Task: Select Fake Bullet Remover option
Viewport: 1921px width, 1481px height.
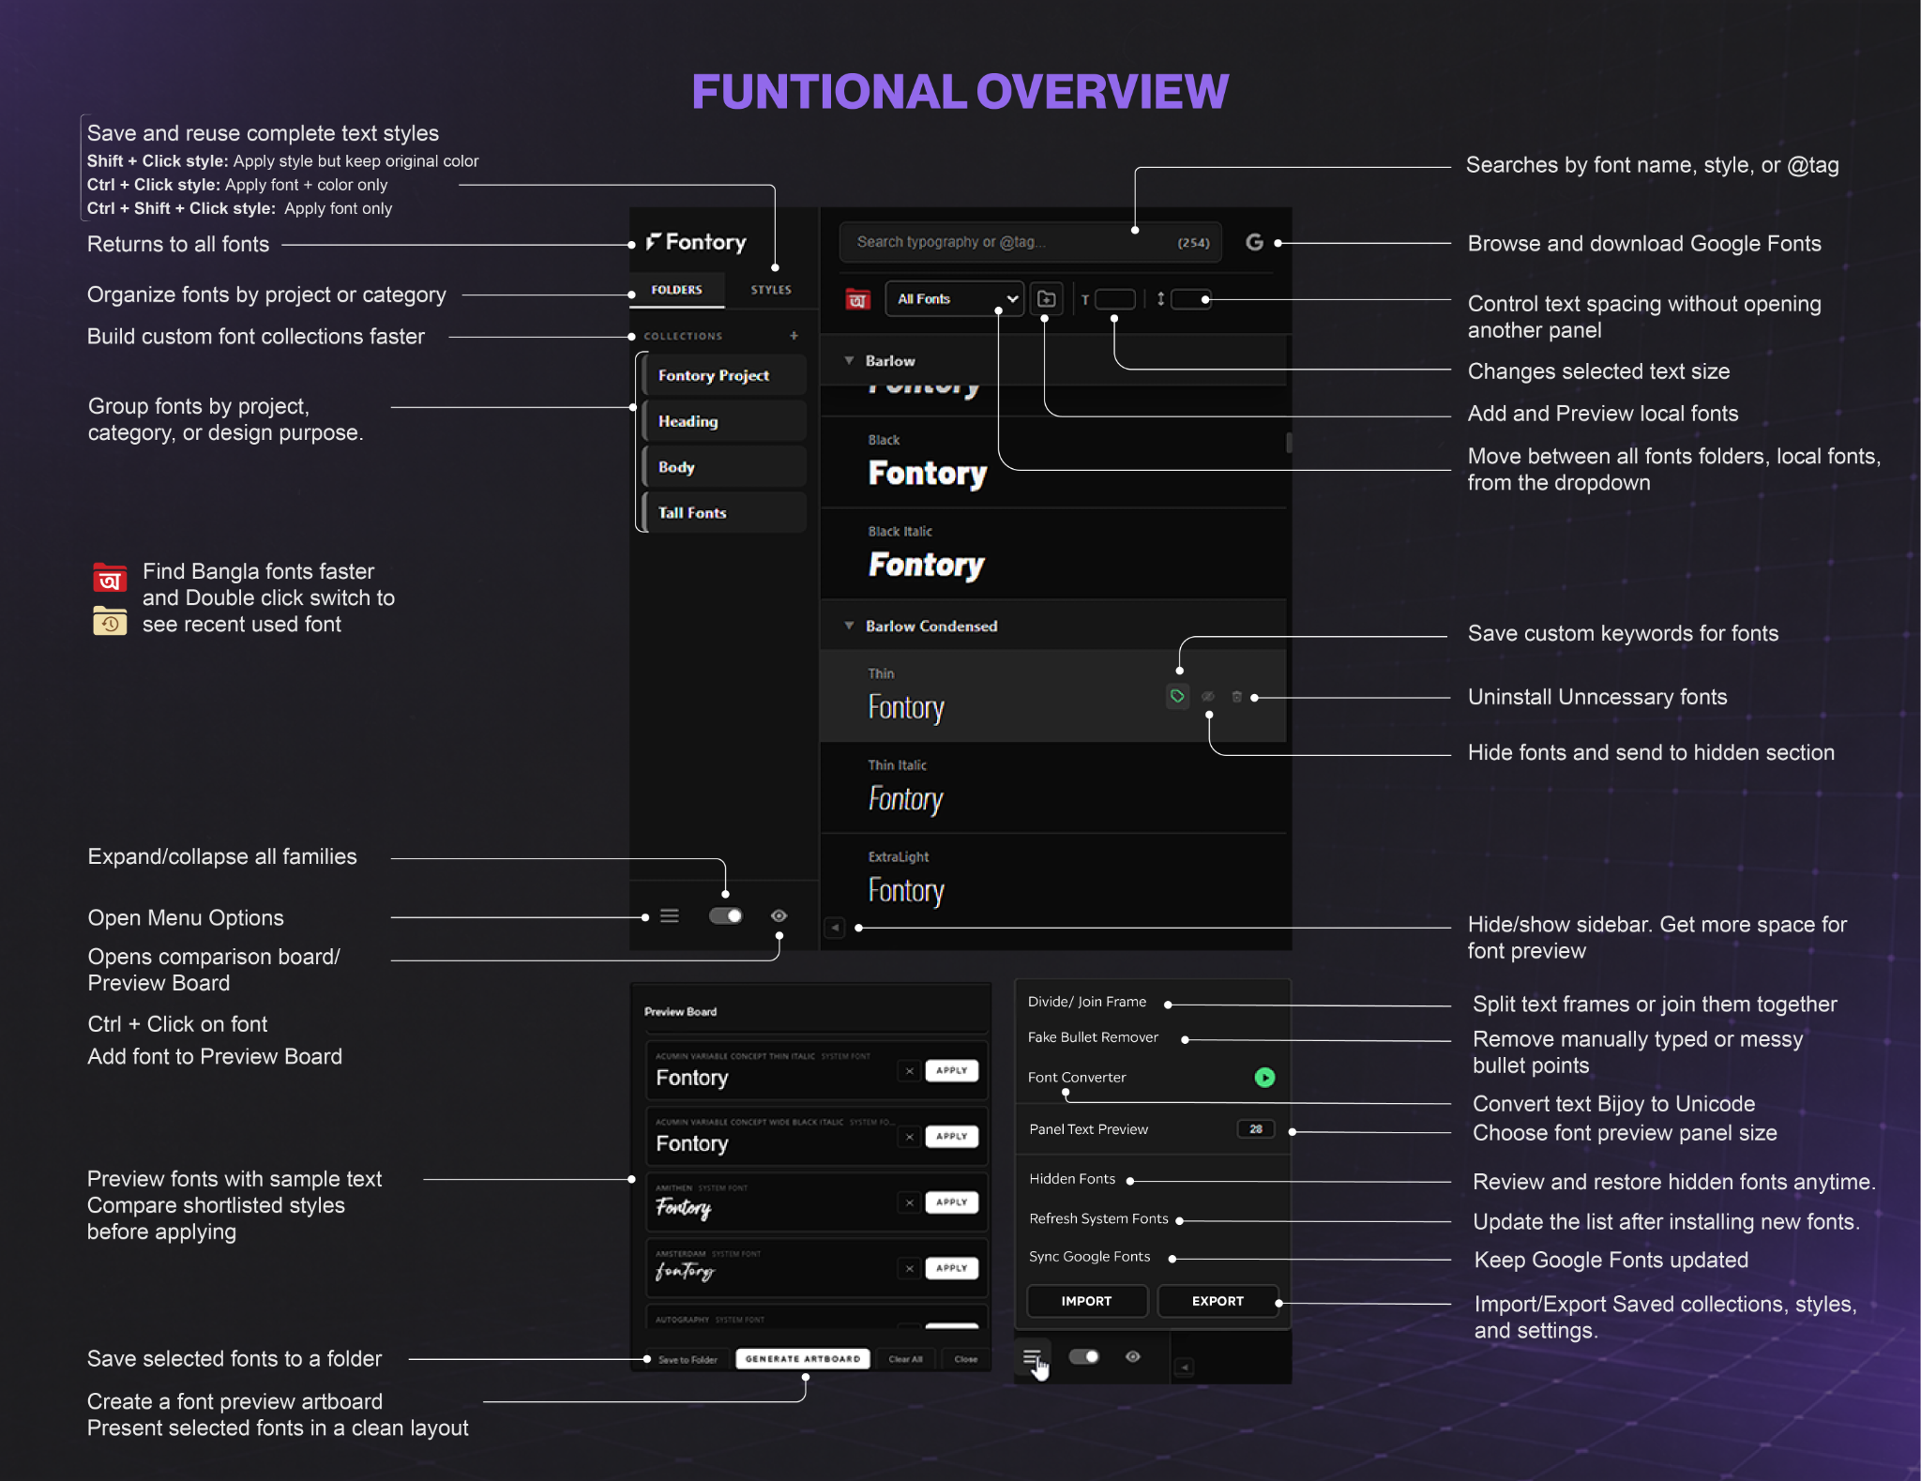Action: (x=1093, y=1037)
